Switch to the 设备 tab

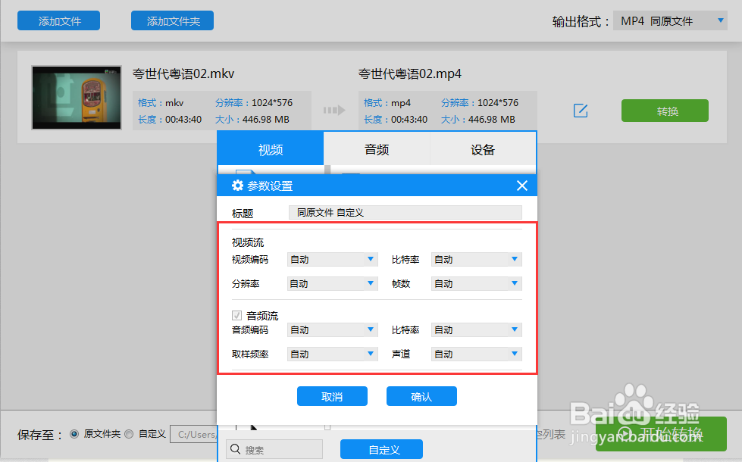point(482,148)
